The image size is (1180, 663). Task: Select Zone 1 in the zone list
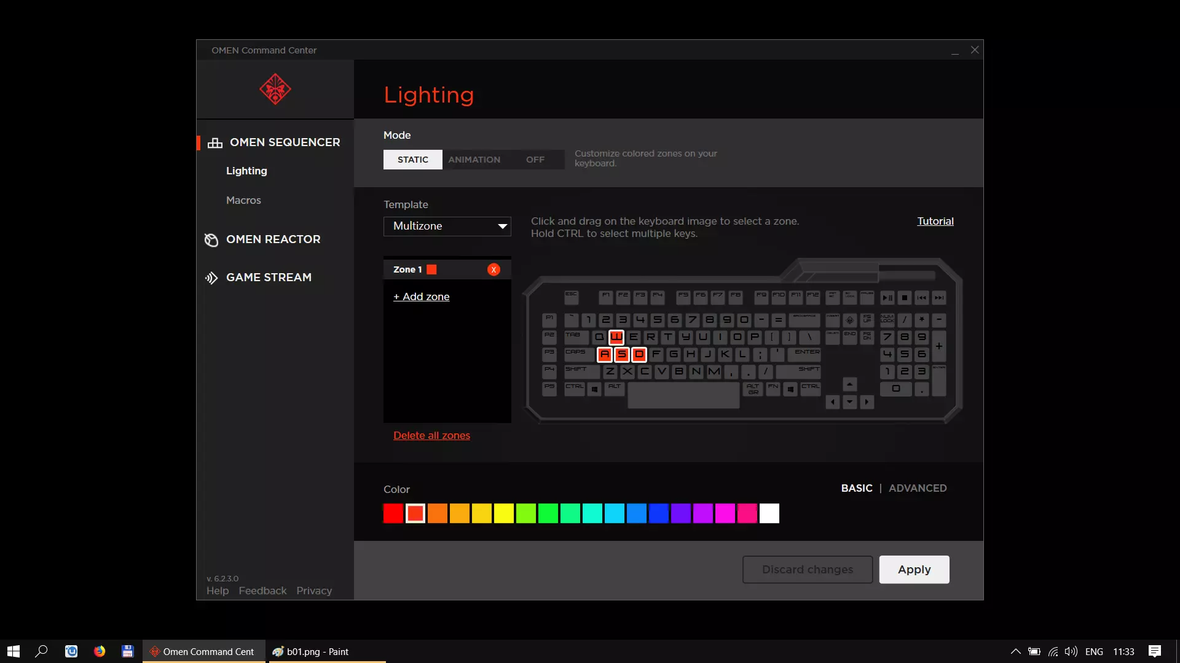(x=447, y=269)
